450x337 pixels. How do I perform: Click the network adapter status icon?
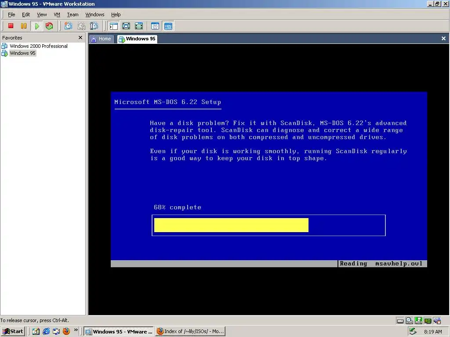click(x=428, y=321)
